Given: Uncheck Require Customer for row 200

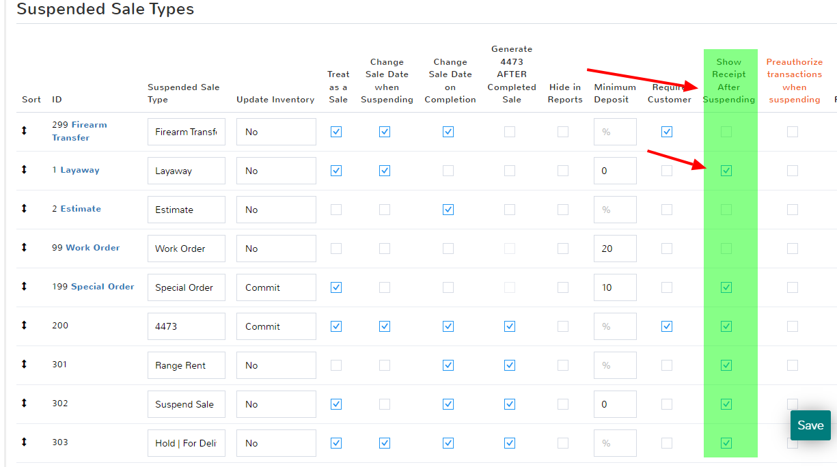Looking at the screenshot, I should pos(667,326).
